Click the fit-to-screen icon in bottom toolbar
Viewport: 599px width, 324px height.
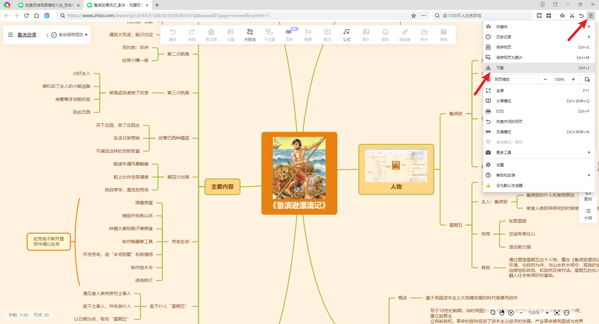(557, 312)
